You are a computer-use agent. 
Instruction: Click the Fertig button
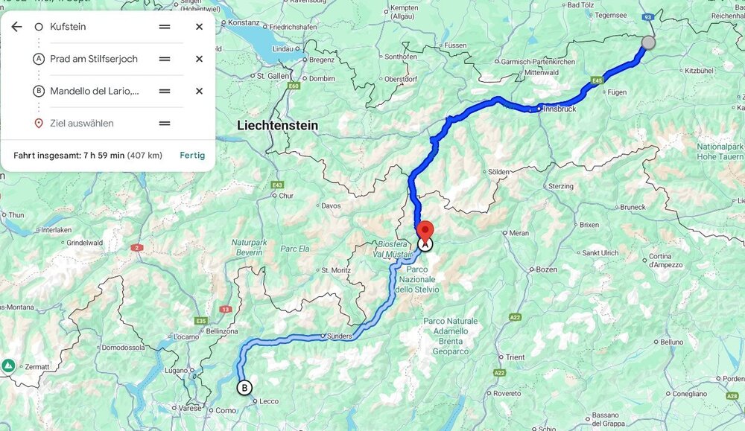pos(192,156)
